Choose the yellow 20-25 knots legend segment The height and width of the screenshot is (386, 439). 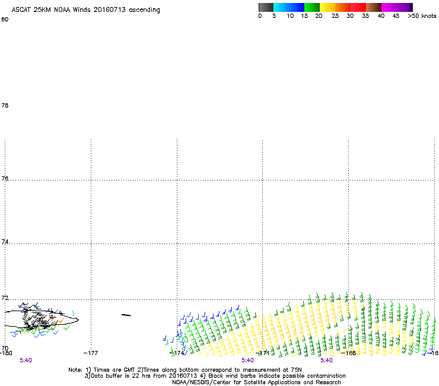(327, 7)
